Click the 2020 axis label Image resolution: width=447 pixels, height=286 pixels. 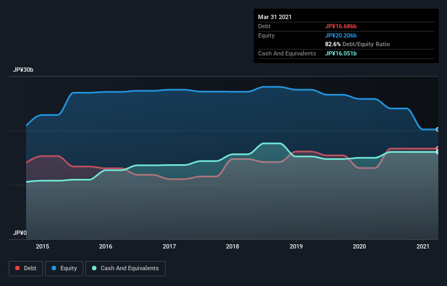click(359, 246)
